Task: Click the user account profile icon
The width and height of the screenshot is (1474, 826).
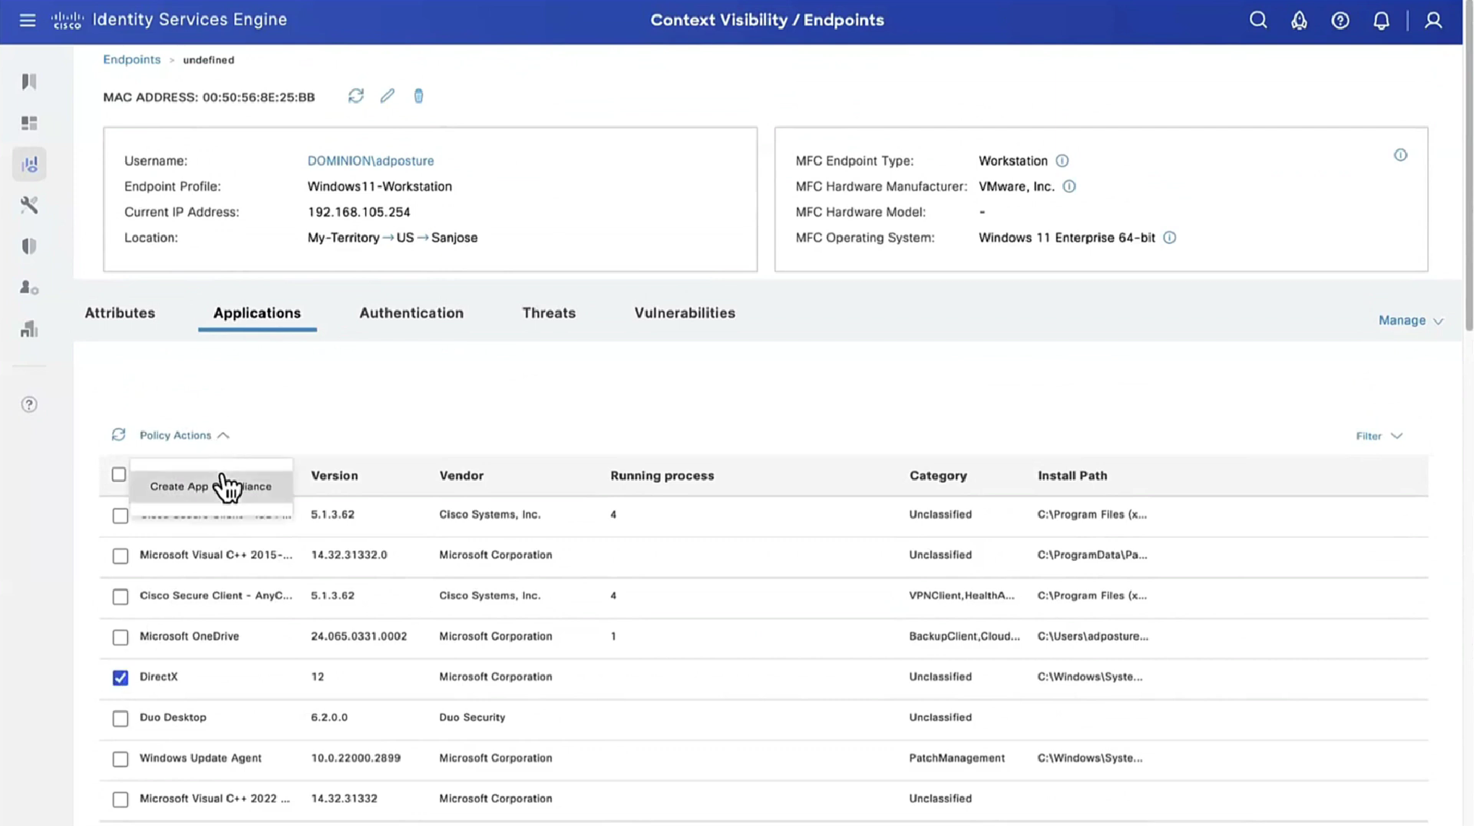Action: 1433,20
